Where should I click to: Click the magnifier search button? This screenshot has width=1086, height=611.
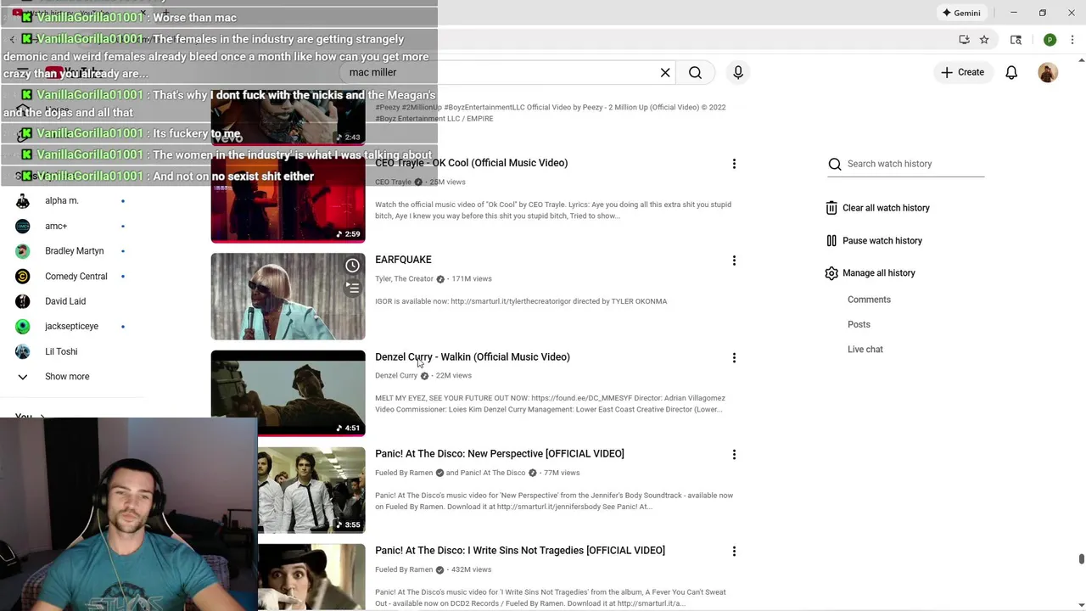click(x=695, y=73)
